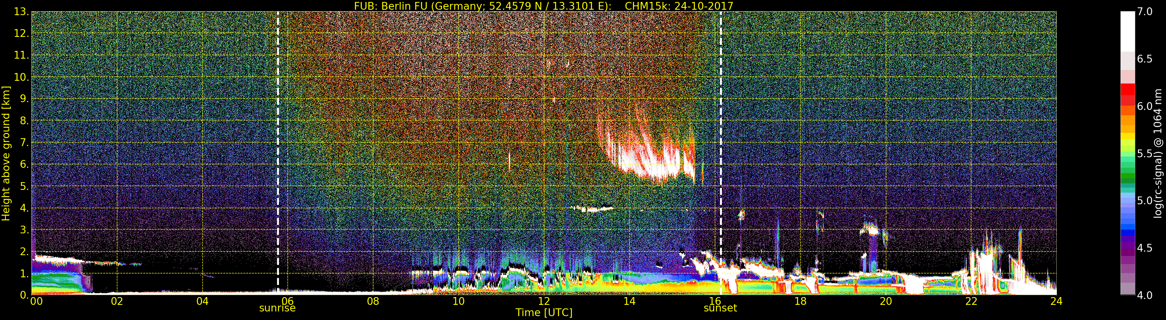The width and height of the screenshot is (1166, 320).
Task: Click the '24' time axis tick label
Action: [x=1056, y=301]
